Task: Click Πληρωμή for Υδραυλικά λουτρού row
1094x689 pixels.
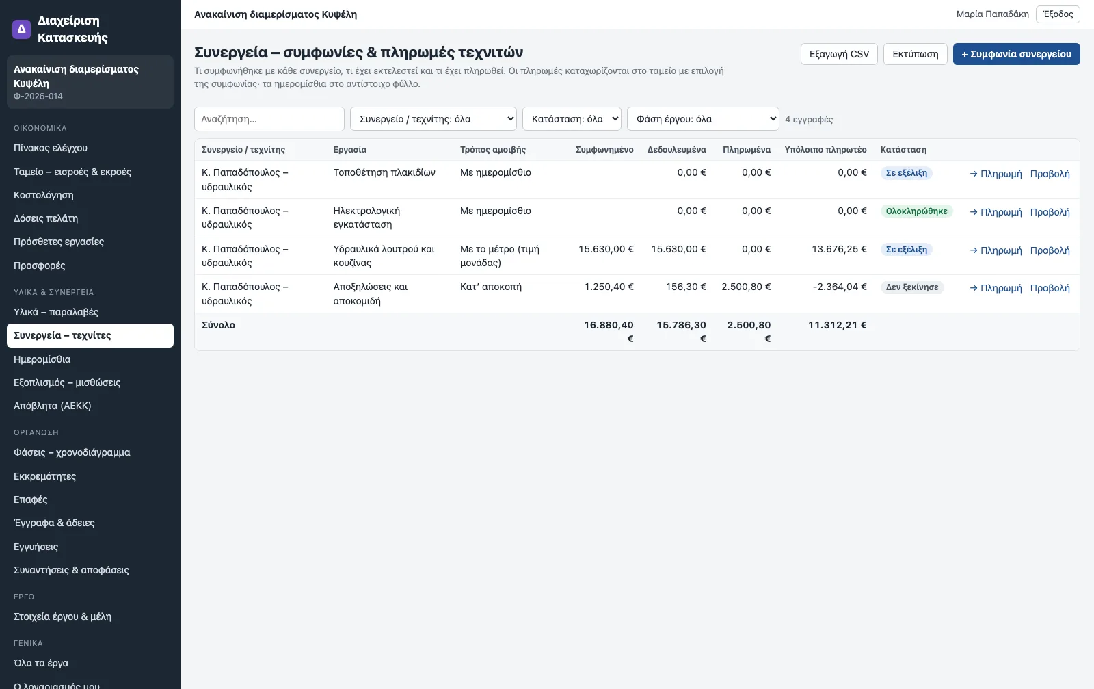Action: (996, 250)
